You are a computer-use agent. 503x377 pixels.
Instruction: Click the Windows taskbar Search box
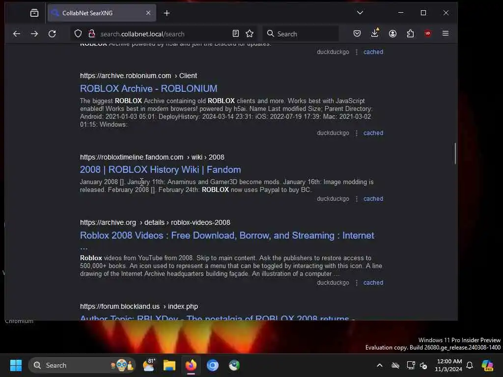pyautogui.click(x=82, y=365)
